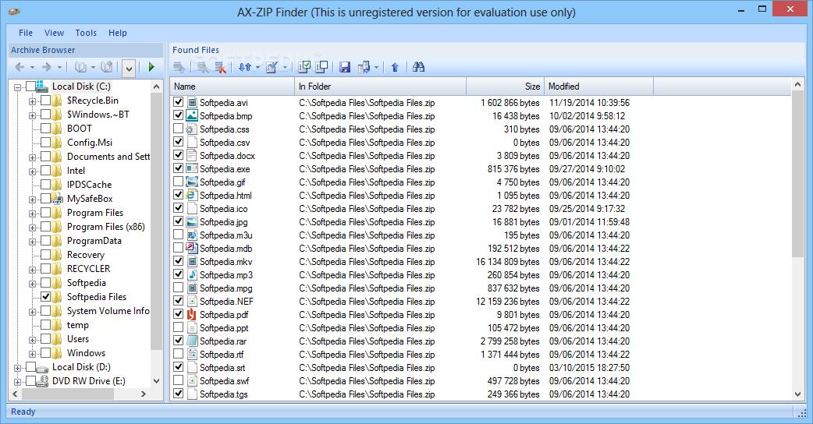Click the sort blue arrows icon
Screen dimensions: 813x424
245,67
